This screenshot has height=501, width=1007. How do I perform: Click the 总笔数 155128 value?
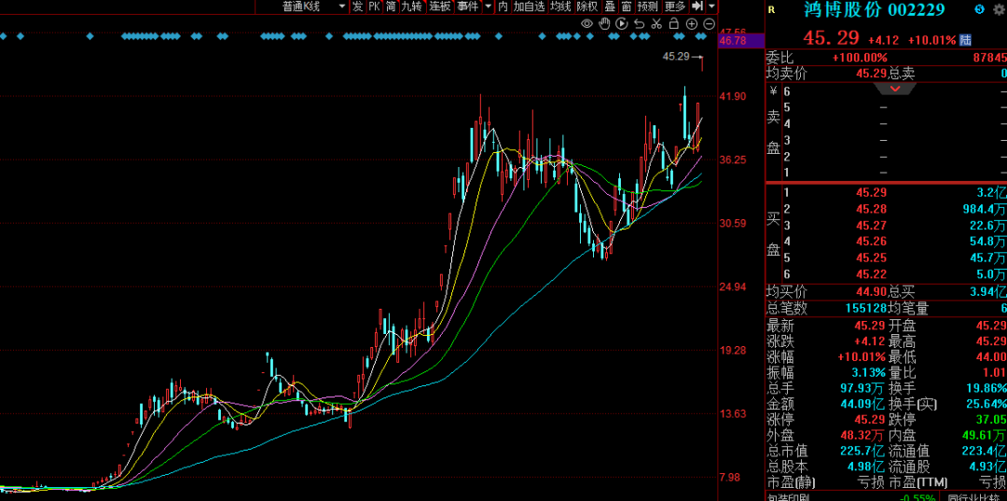(865, 308)
